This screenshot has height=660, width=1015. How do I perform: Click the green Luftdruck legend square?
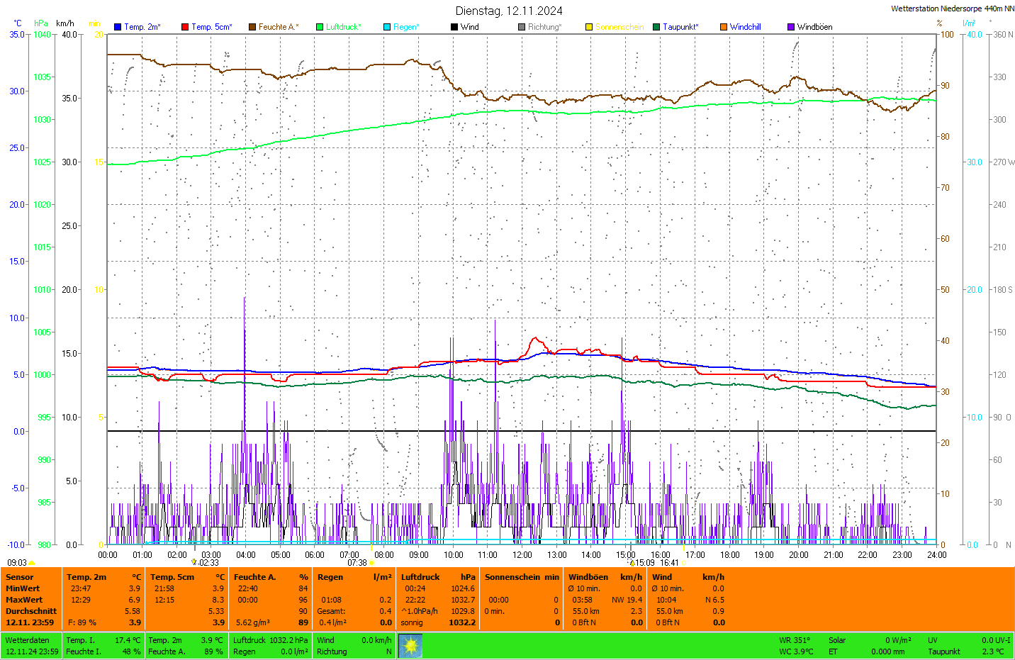coord(320,27)
